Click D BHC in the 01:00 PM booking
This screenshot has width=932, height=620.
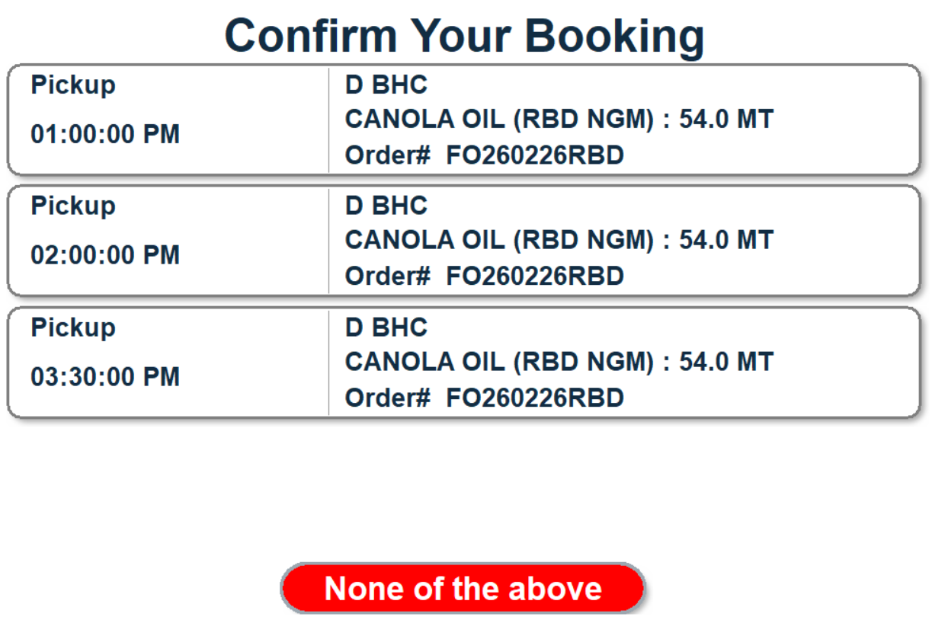(386, 85)
